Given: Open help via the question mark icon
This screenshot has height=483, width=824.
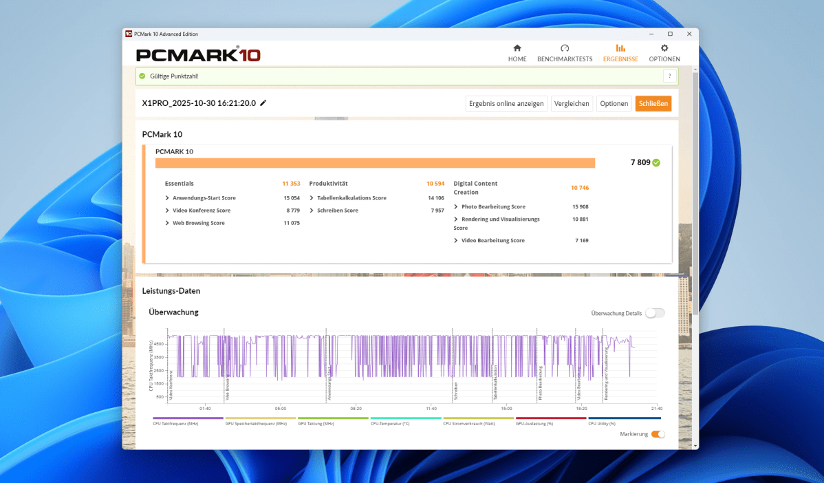Looking at the screenshot, I should point(669,76).
